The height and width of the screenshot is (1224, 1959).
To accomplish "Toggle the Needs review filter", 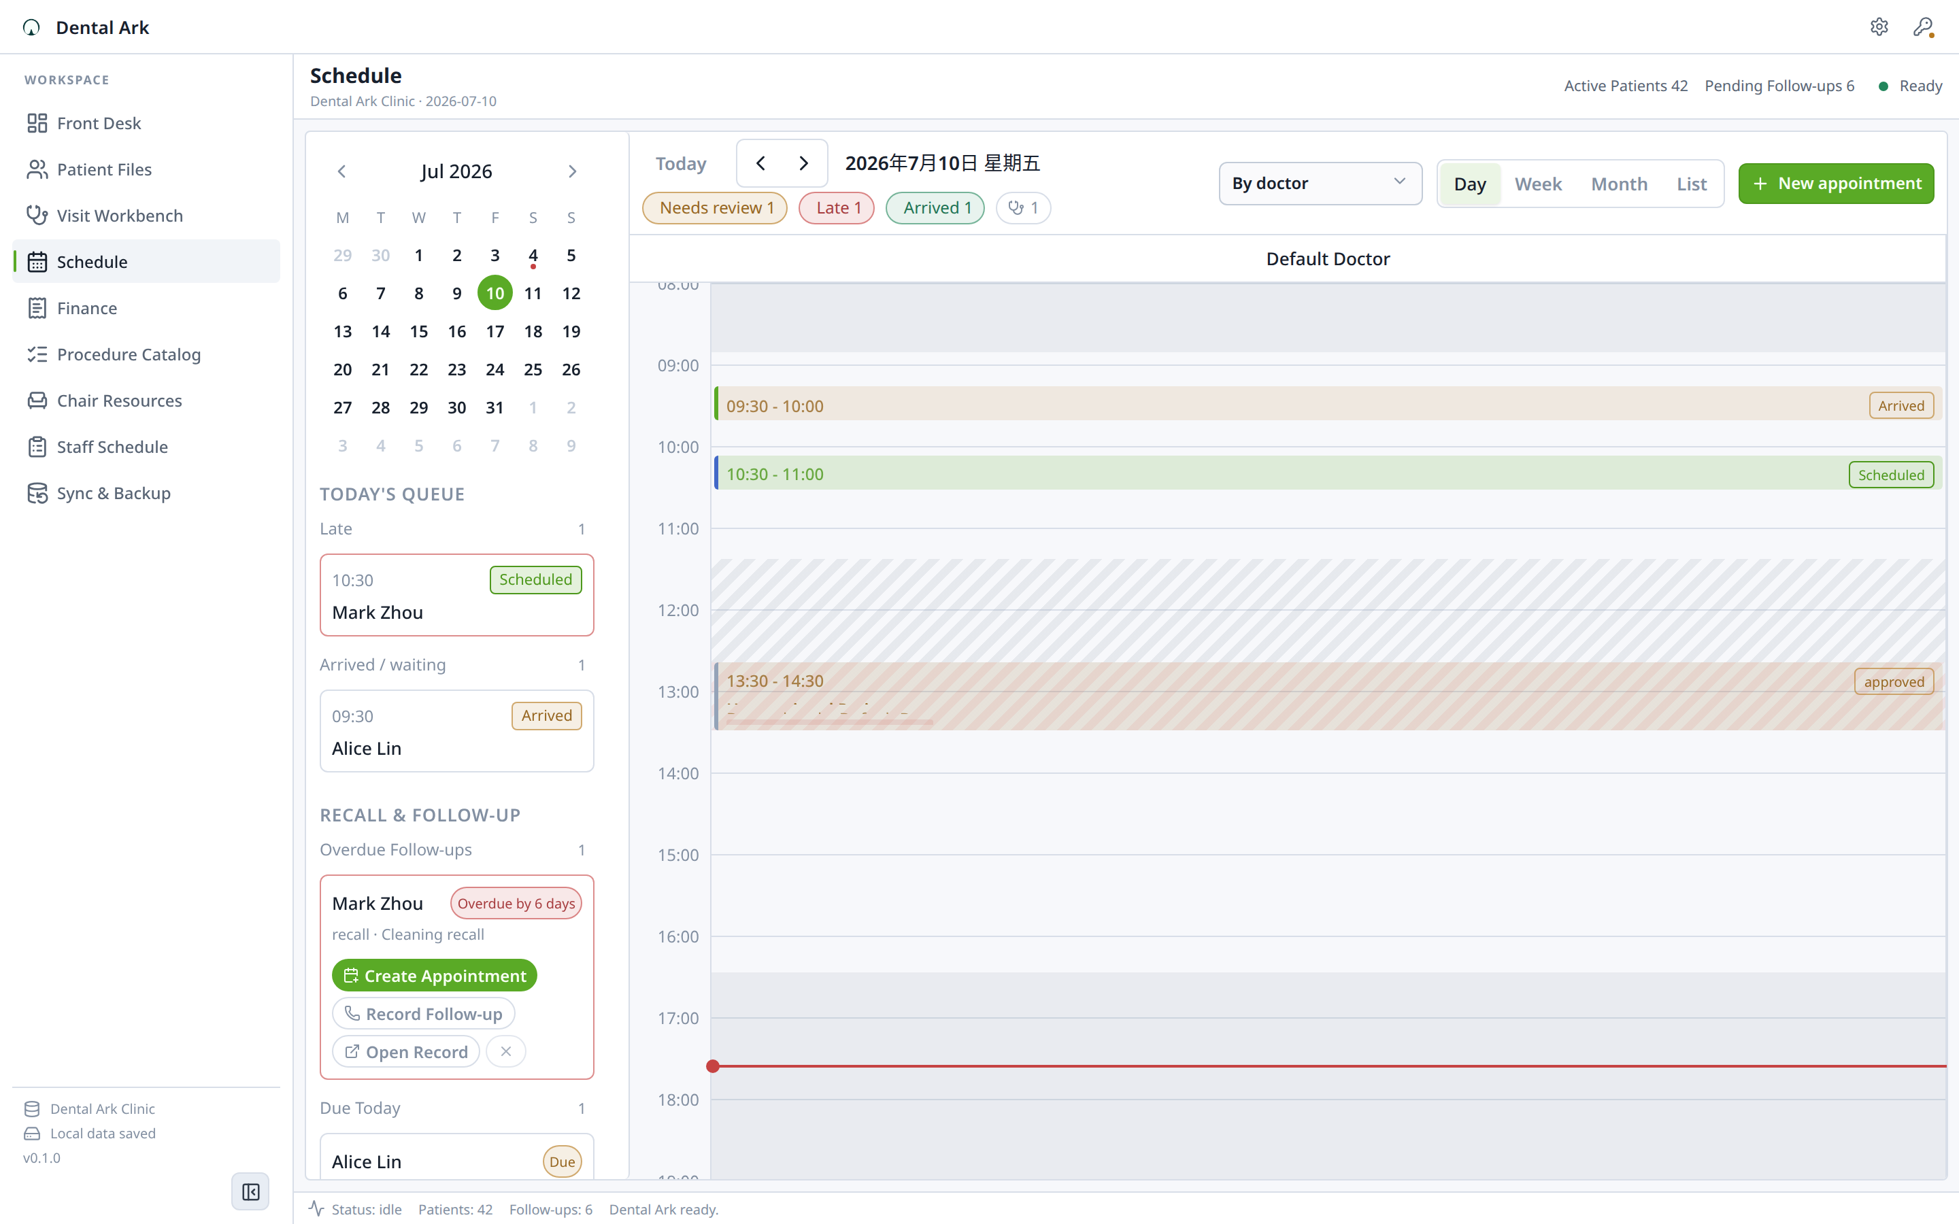I will pyautogui.click(x=715, y=207).
